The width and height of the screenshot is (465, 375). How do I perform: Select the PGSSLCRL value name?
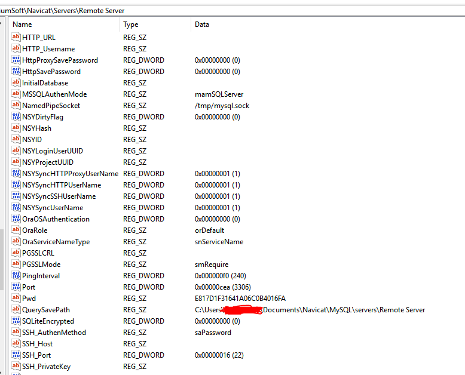point(38,253)
